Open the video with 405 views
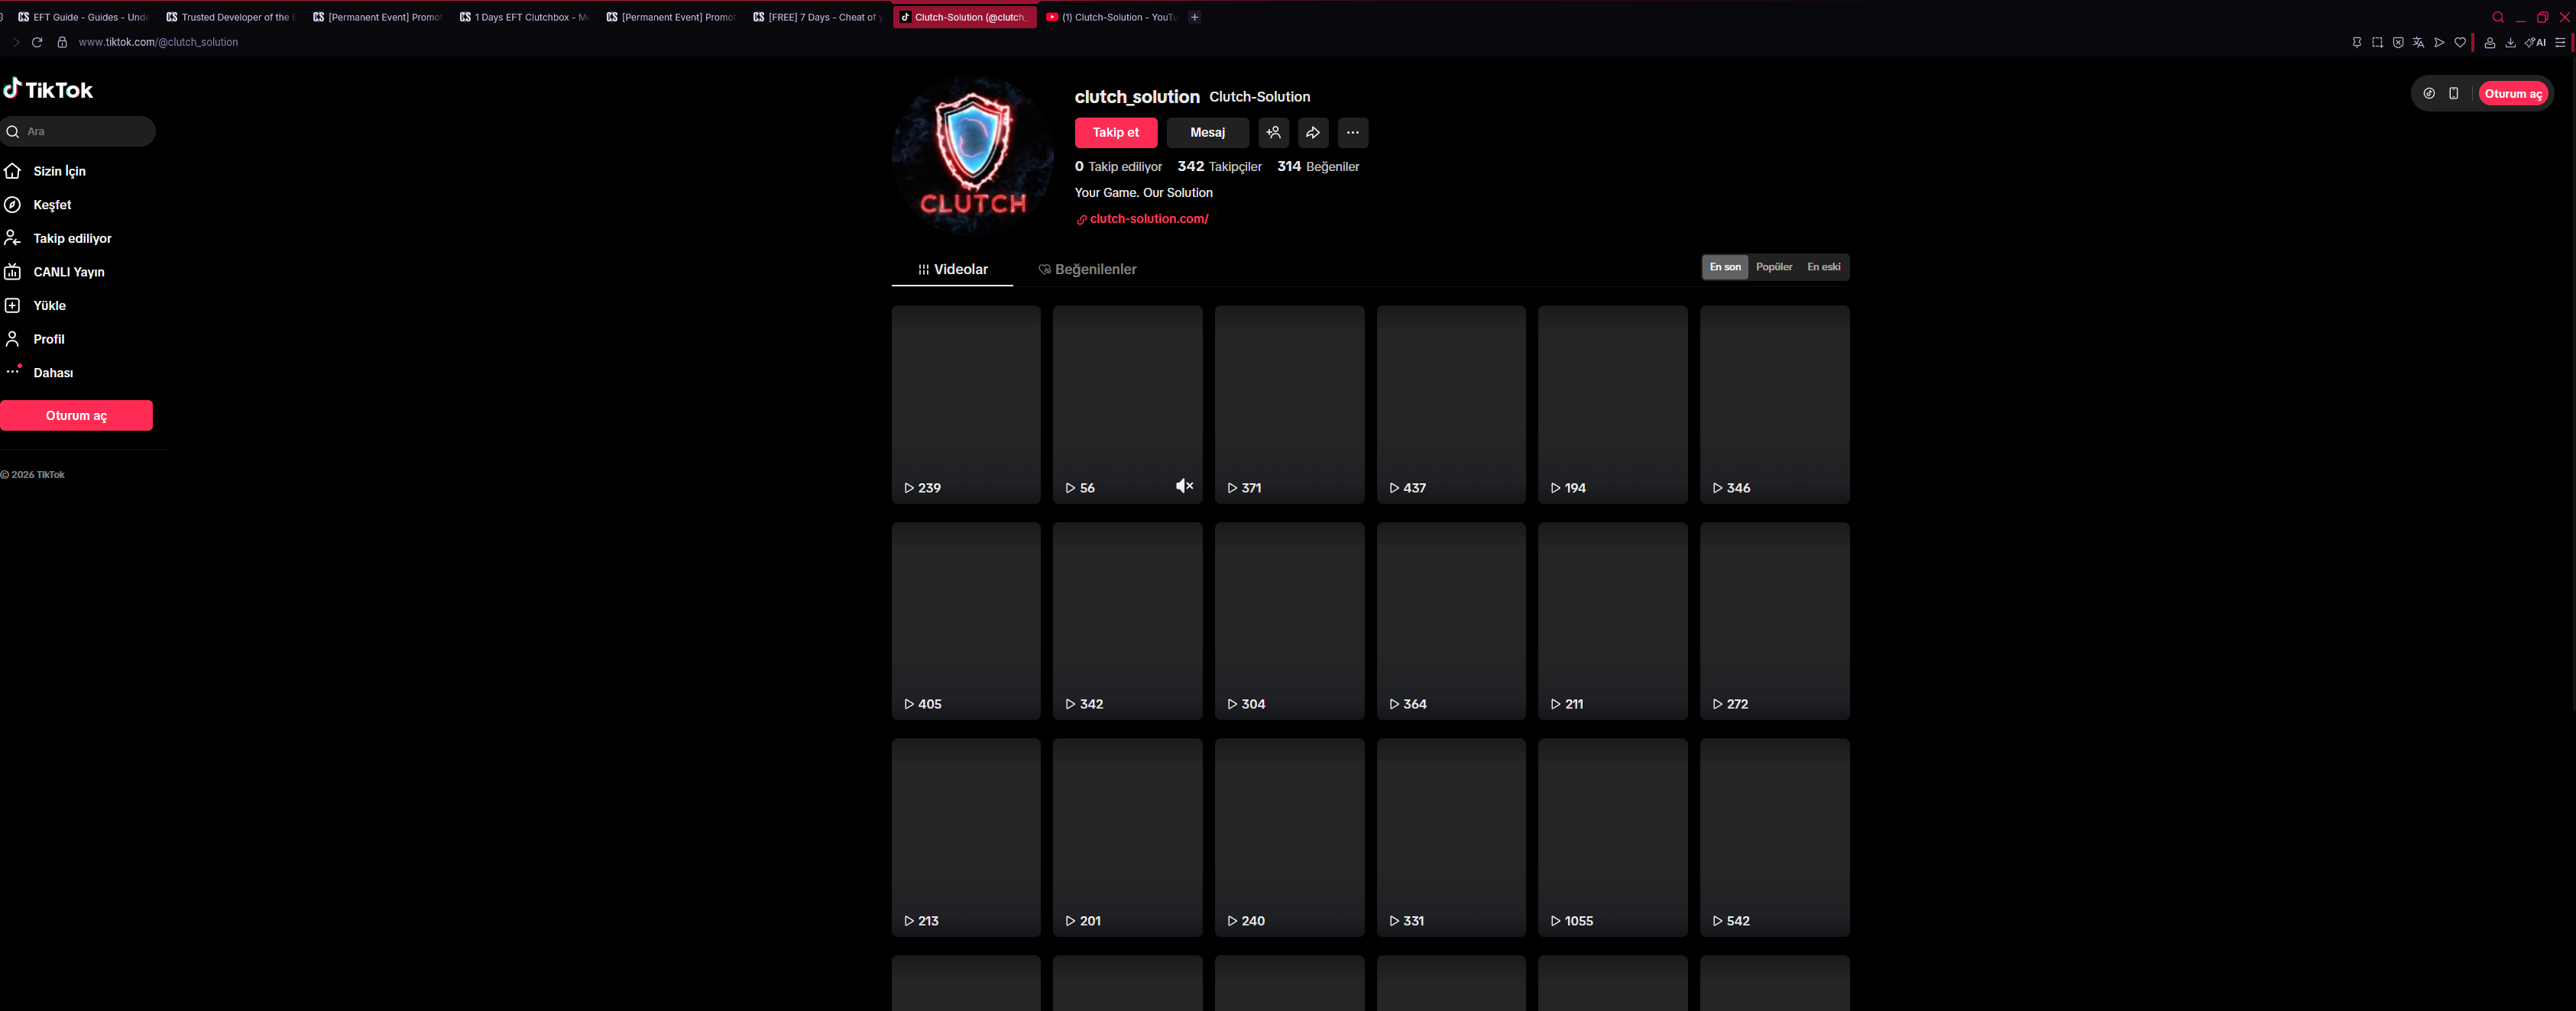The height and width of the screenshot is (1011, 2576). pyautogui.click(x=966, y=622)
